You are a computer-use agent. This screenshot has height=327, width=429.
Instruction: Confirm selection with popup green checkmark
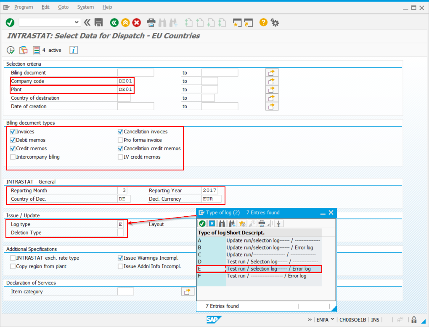click(x=202, y=223)
